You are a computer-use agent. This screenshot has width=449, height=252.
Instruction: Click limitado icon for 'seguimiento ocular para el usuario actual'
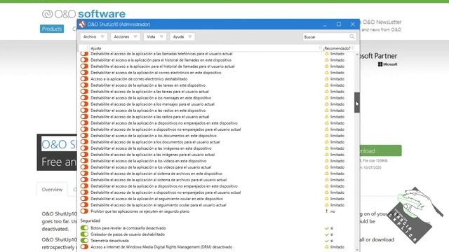[x=327, y=205]
